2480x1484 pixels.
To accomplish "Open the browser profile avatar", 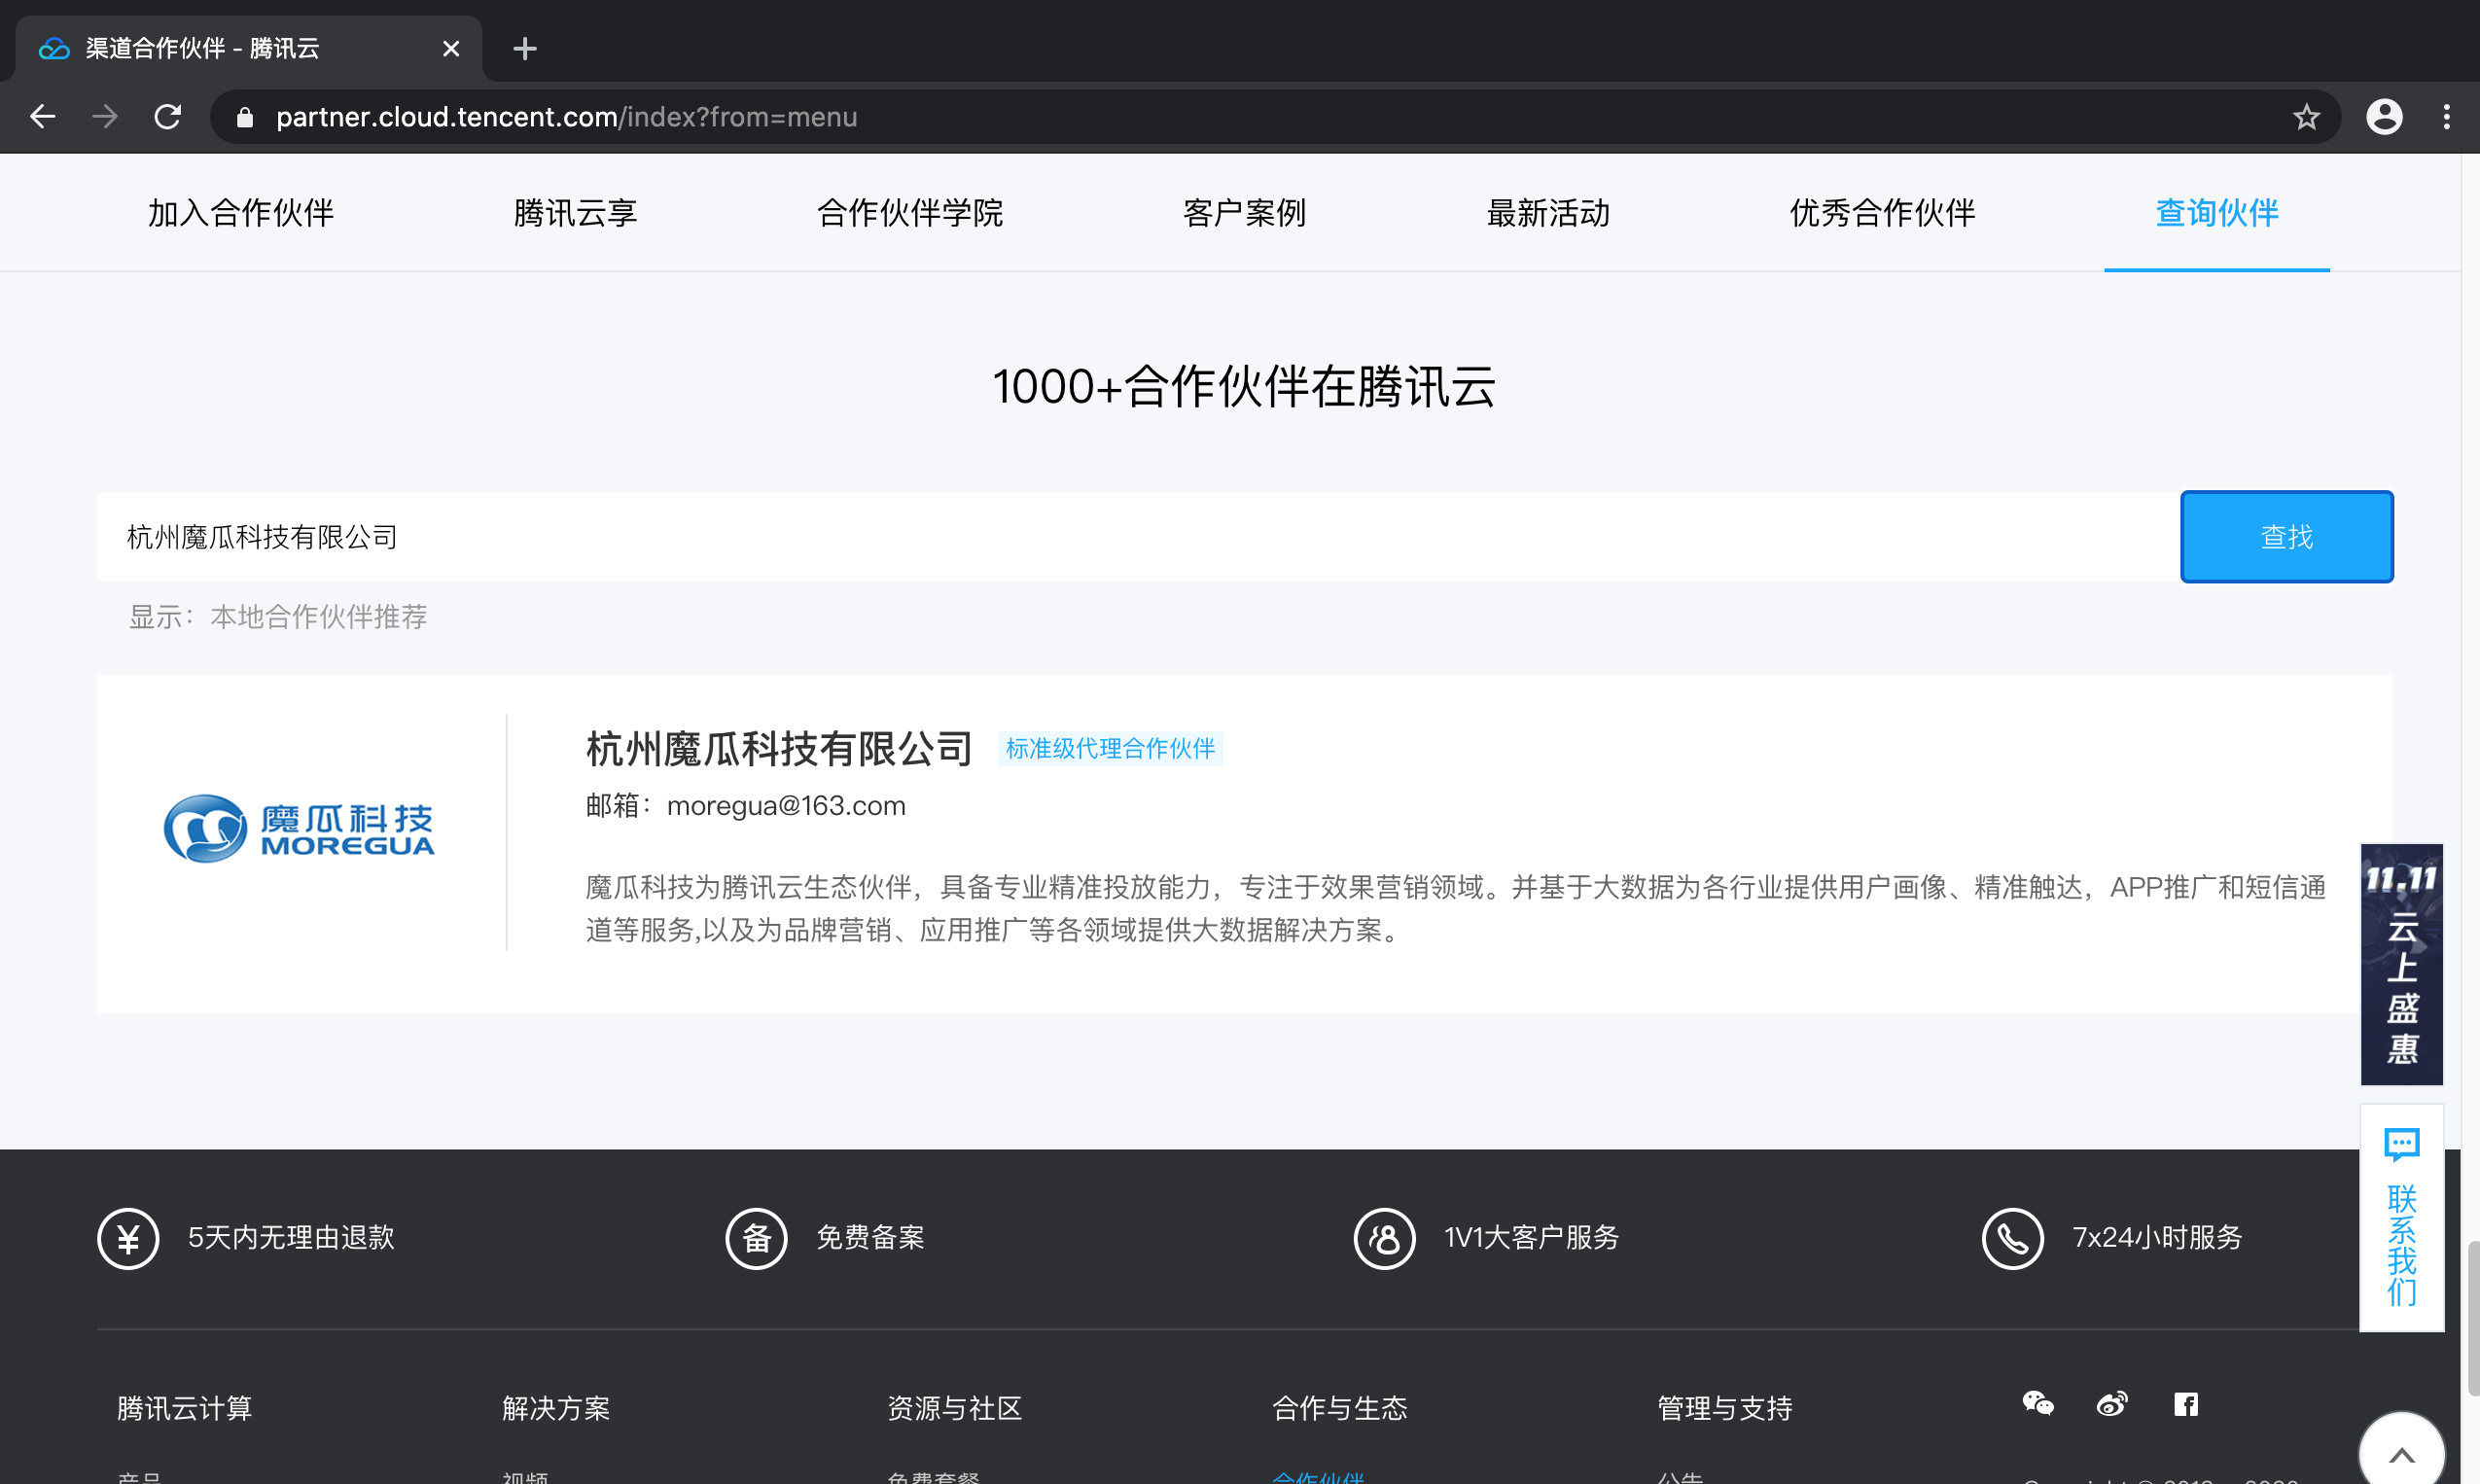I will (x=2384, y=116).
